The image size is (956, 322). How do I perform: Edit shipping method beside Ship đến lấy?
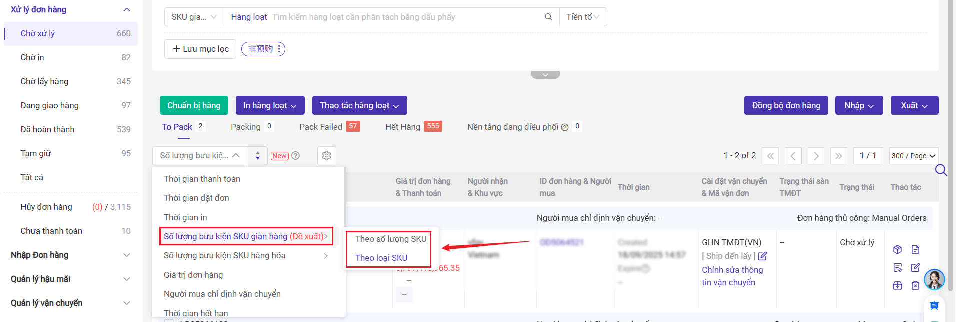[762, 256]
